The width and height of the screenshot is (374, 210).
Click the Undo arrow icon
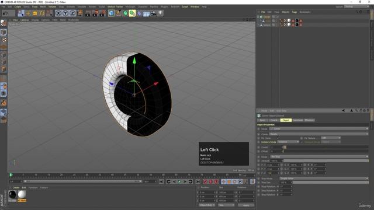point(5,13)
